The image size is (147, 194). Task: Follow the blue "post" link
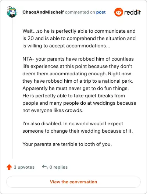coord(101,12)
